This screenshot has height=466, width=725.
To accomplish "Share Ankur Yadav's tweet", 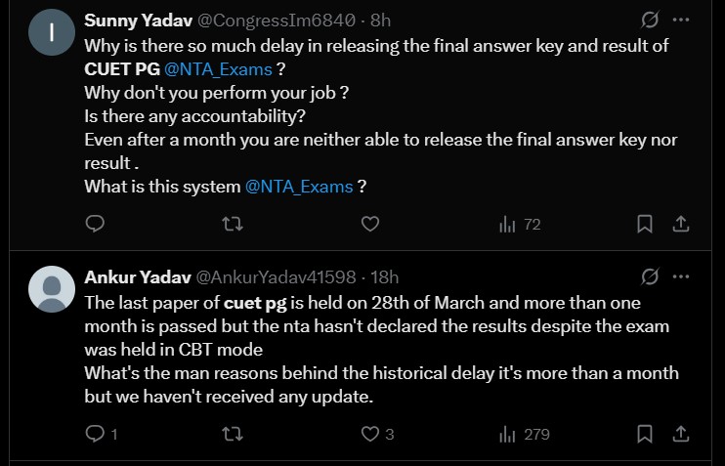I will (x=681, y=433).
